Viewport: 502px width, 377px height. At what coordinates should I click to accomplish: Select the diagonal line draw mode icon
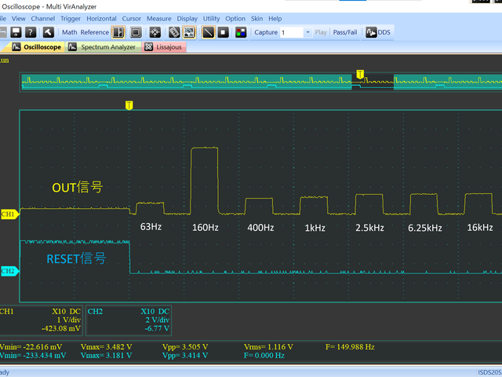click(208, 32)
